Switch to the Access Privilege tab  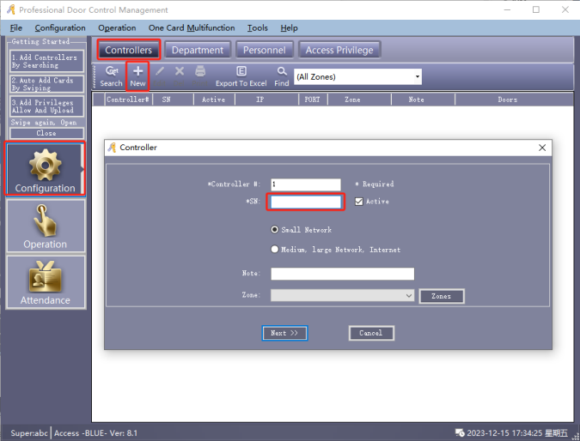click(339, 51)
